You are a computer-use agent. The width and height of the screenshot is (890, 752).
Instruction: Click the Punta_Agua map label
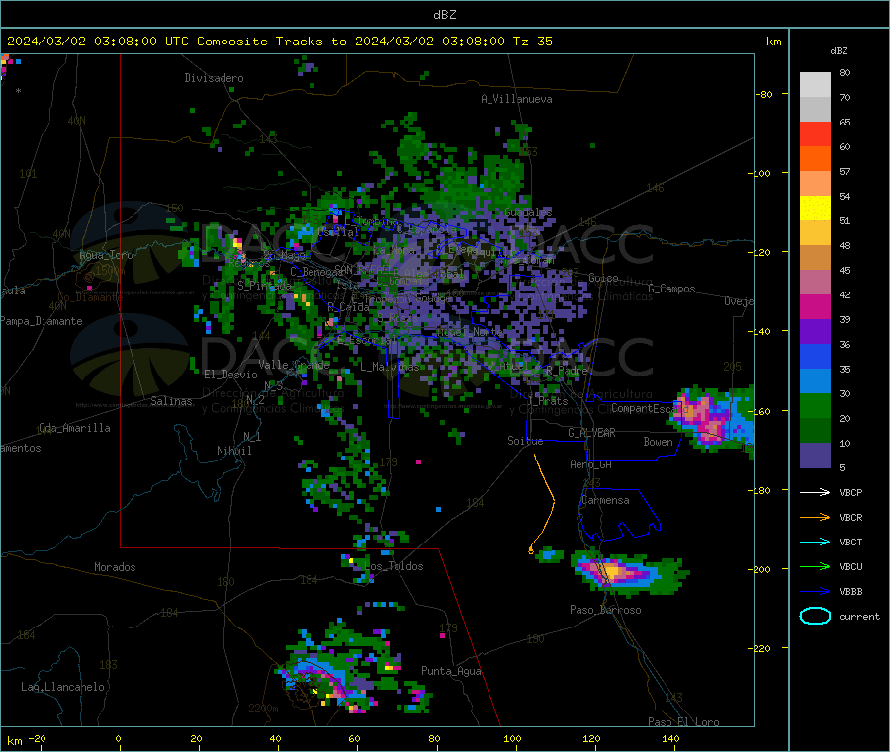451,671
